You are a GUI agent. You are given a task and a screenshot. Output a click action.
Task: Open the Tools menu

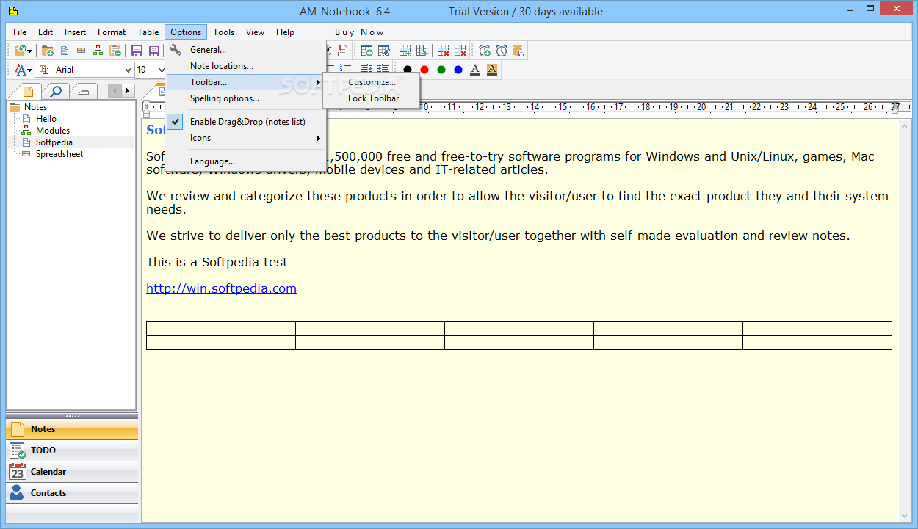[x=224, y=32]
